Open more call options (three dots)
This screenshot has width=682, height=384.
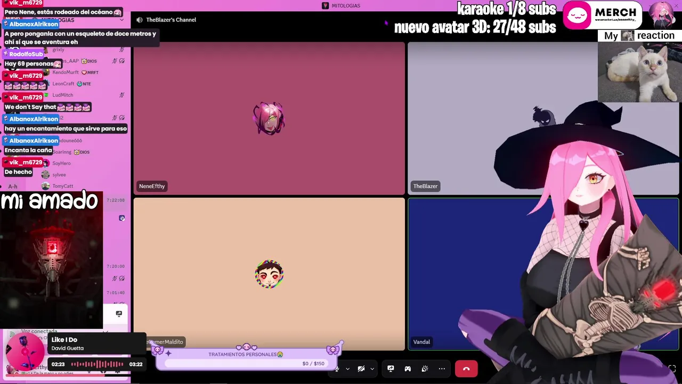[442, 369]
